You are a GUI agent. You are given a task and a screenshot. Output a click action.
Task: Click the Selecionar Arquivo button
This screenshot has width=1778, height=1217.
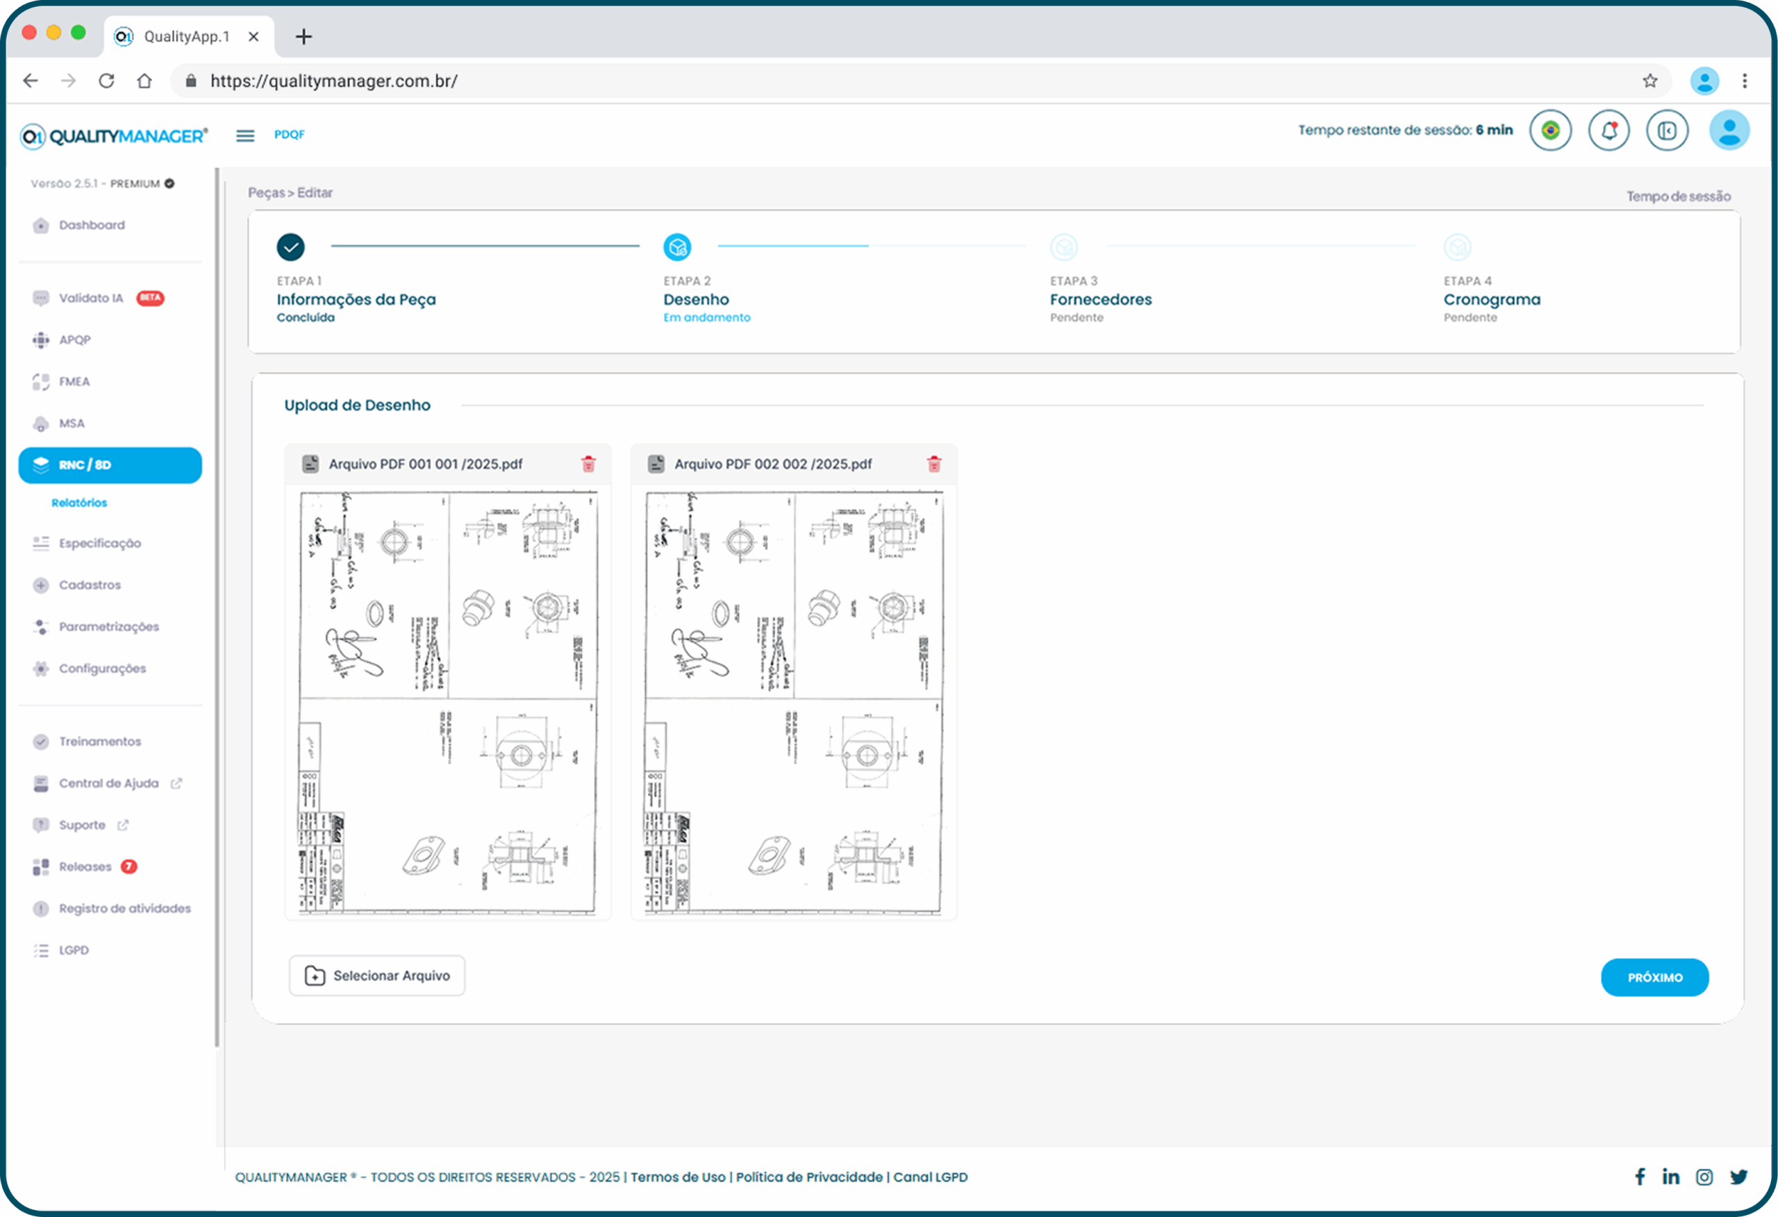coord(377,976)
